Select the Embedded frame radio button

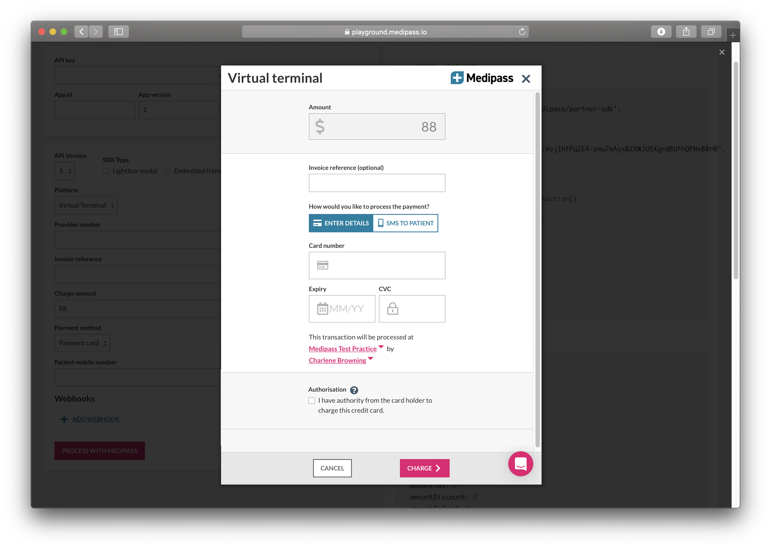pyautogui.click(x=167, y=171)
